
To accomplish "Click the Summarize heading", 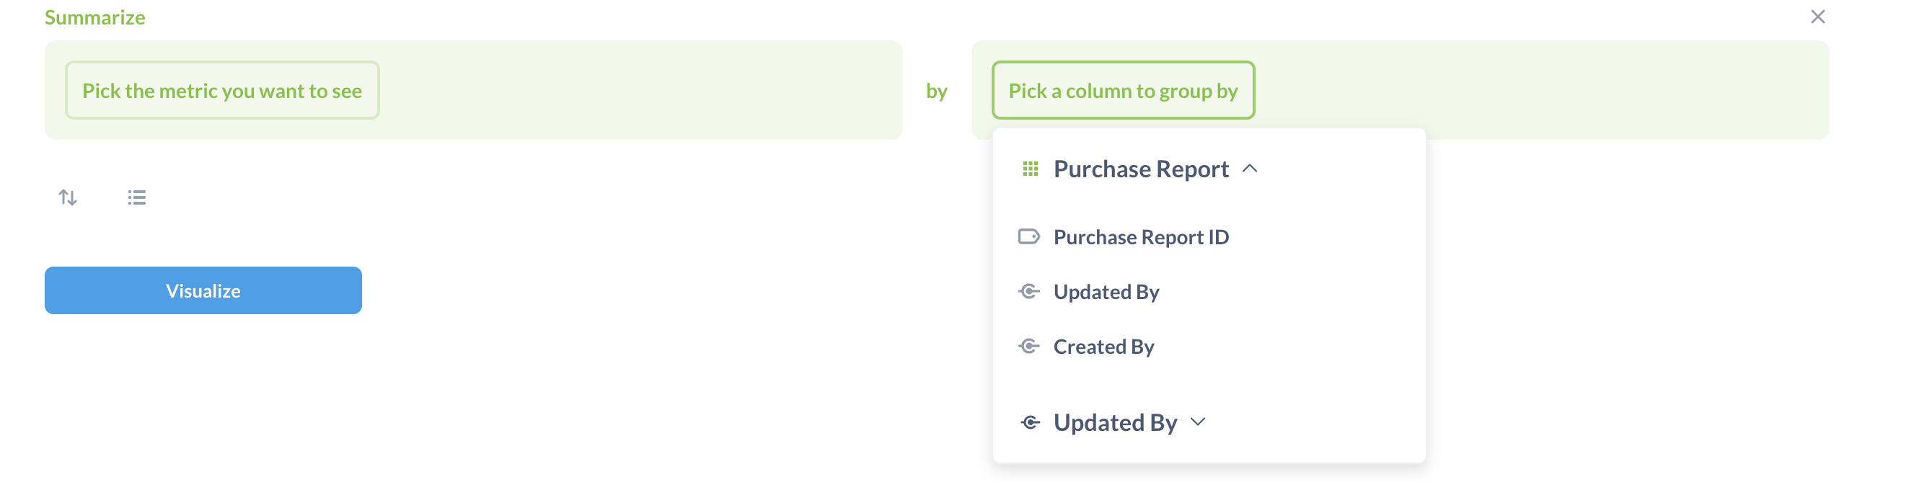I will point(94,17).
